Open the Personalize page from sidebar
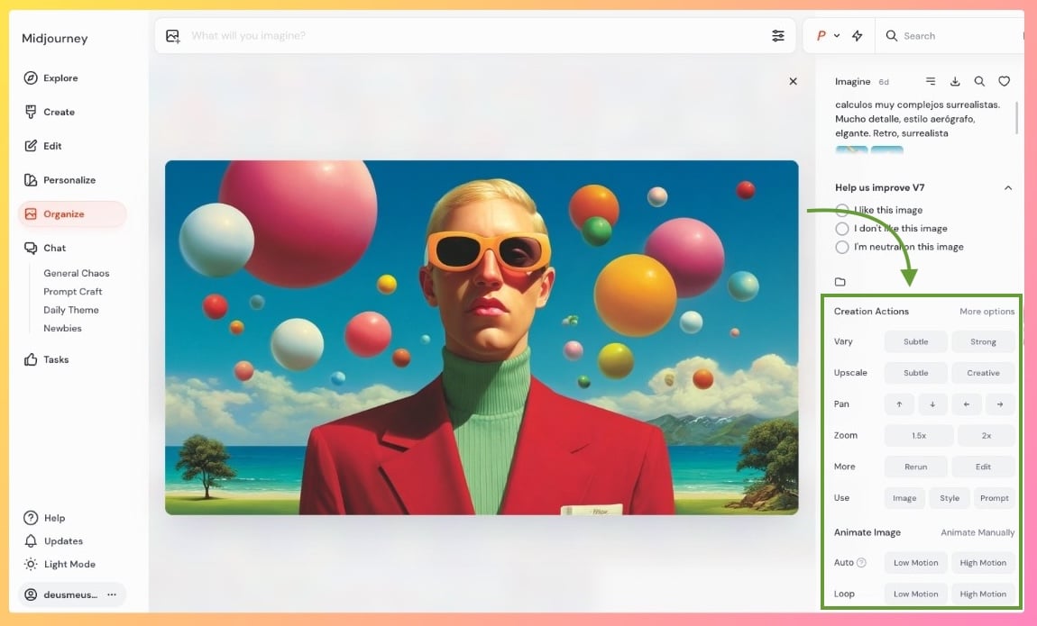The width and height of the screenshot is (1037, 626). pos(69,180)
